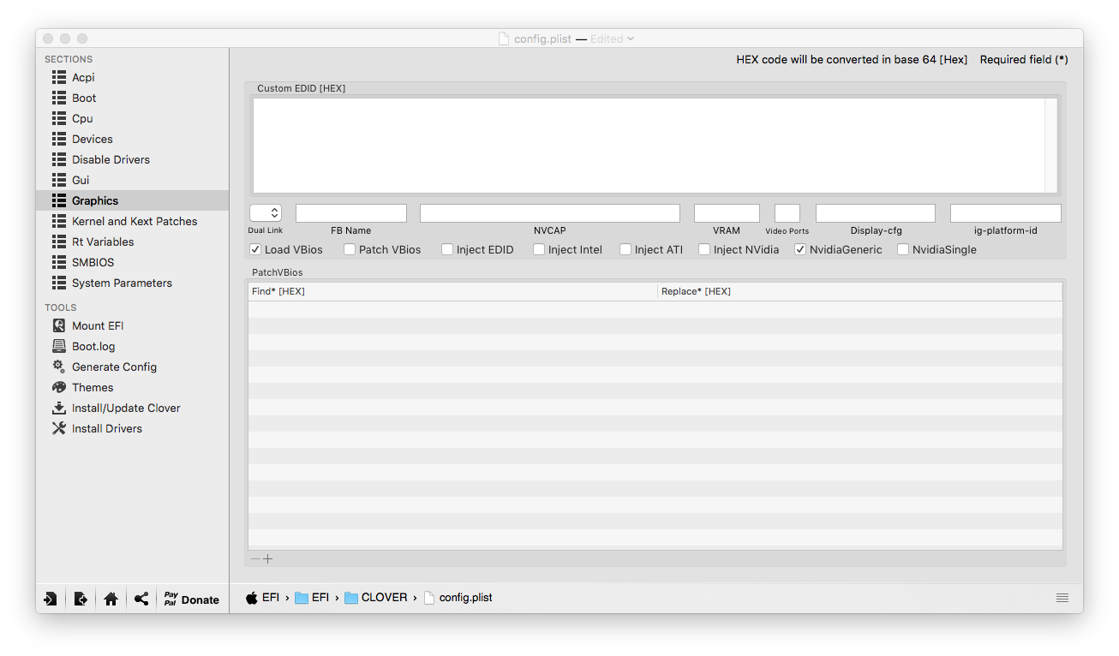Click the Apple EFI volume in path bar

[262, 598]
